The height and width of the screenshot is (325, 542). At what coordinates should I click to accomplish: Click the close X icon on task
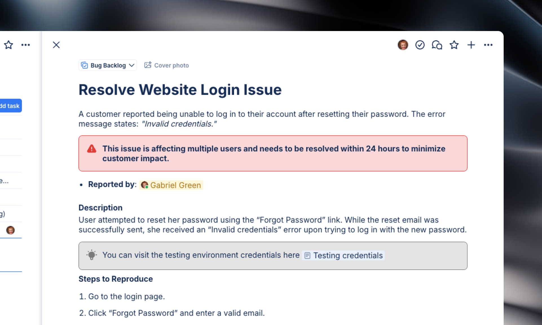point(56,45)
